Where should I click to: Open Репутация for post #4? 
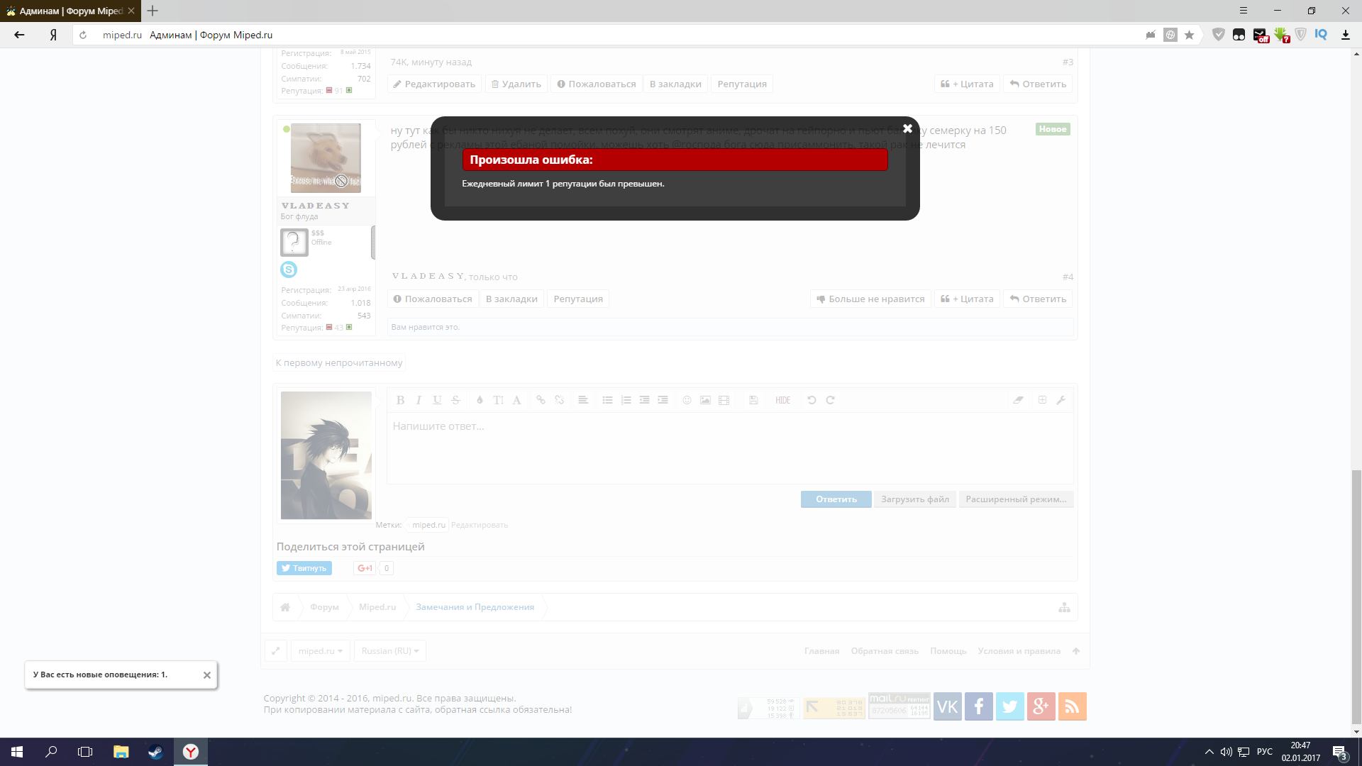pyautogui.click(x=578, y=299)
